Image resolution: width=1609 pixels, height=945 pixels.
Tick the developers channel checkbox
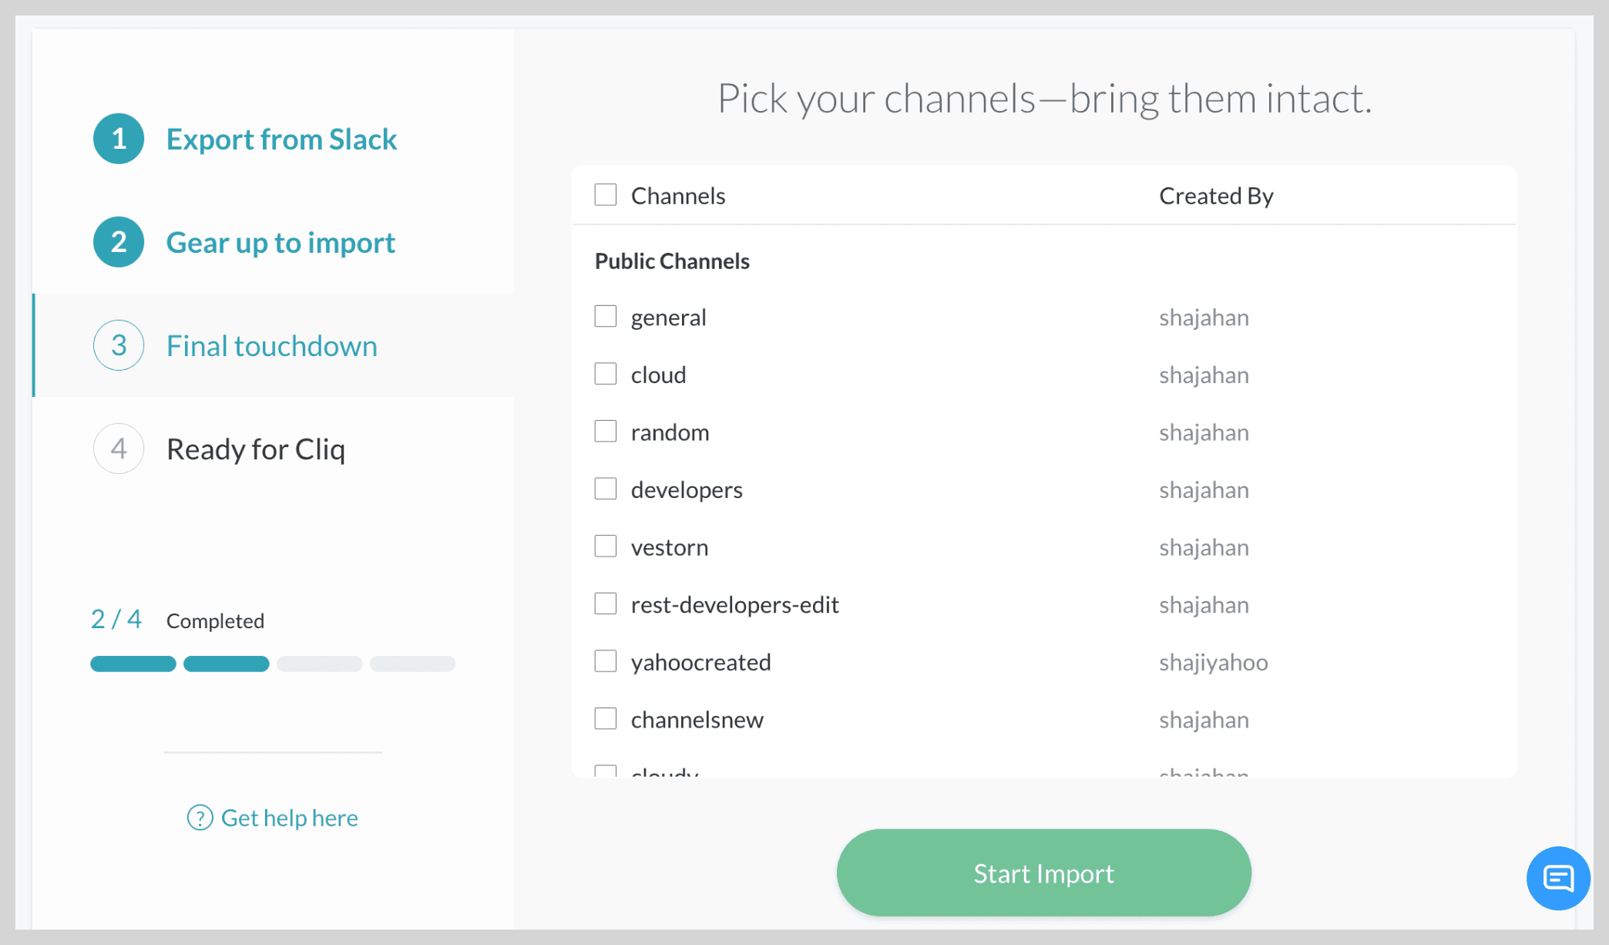click(x=606, y=489)
